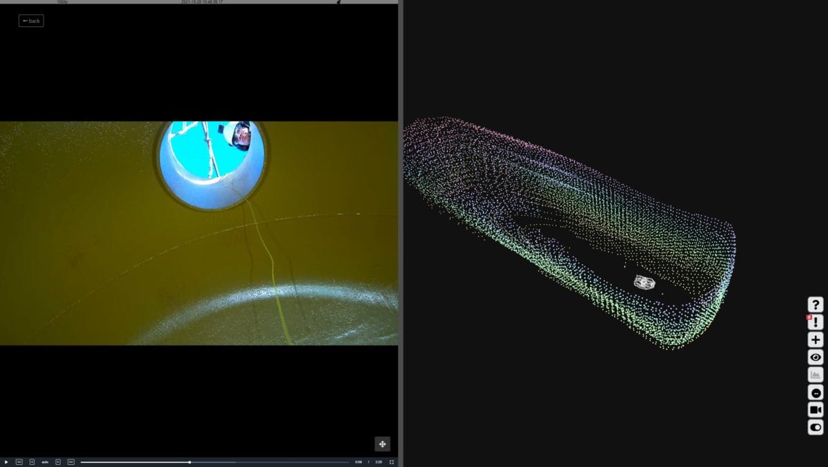This screenshot has width=828, height=467.
Task: Open the auto playback speed selector
Action: 45,461
